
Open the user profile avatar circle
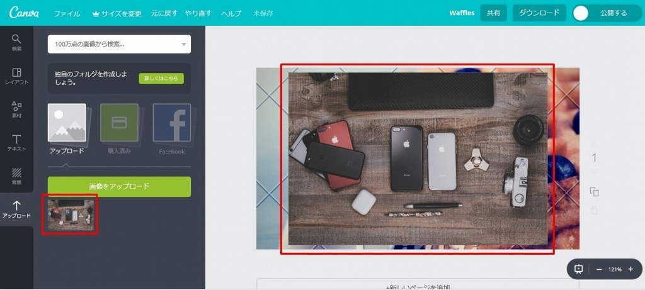(x=581, y=13)
